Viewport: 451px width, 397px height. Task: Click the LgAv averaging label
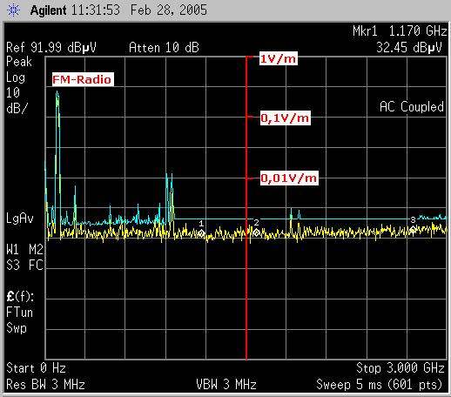(20, 219)
